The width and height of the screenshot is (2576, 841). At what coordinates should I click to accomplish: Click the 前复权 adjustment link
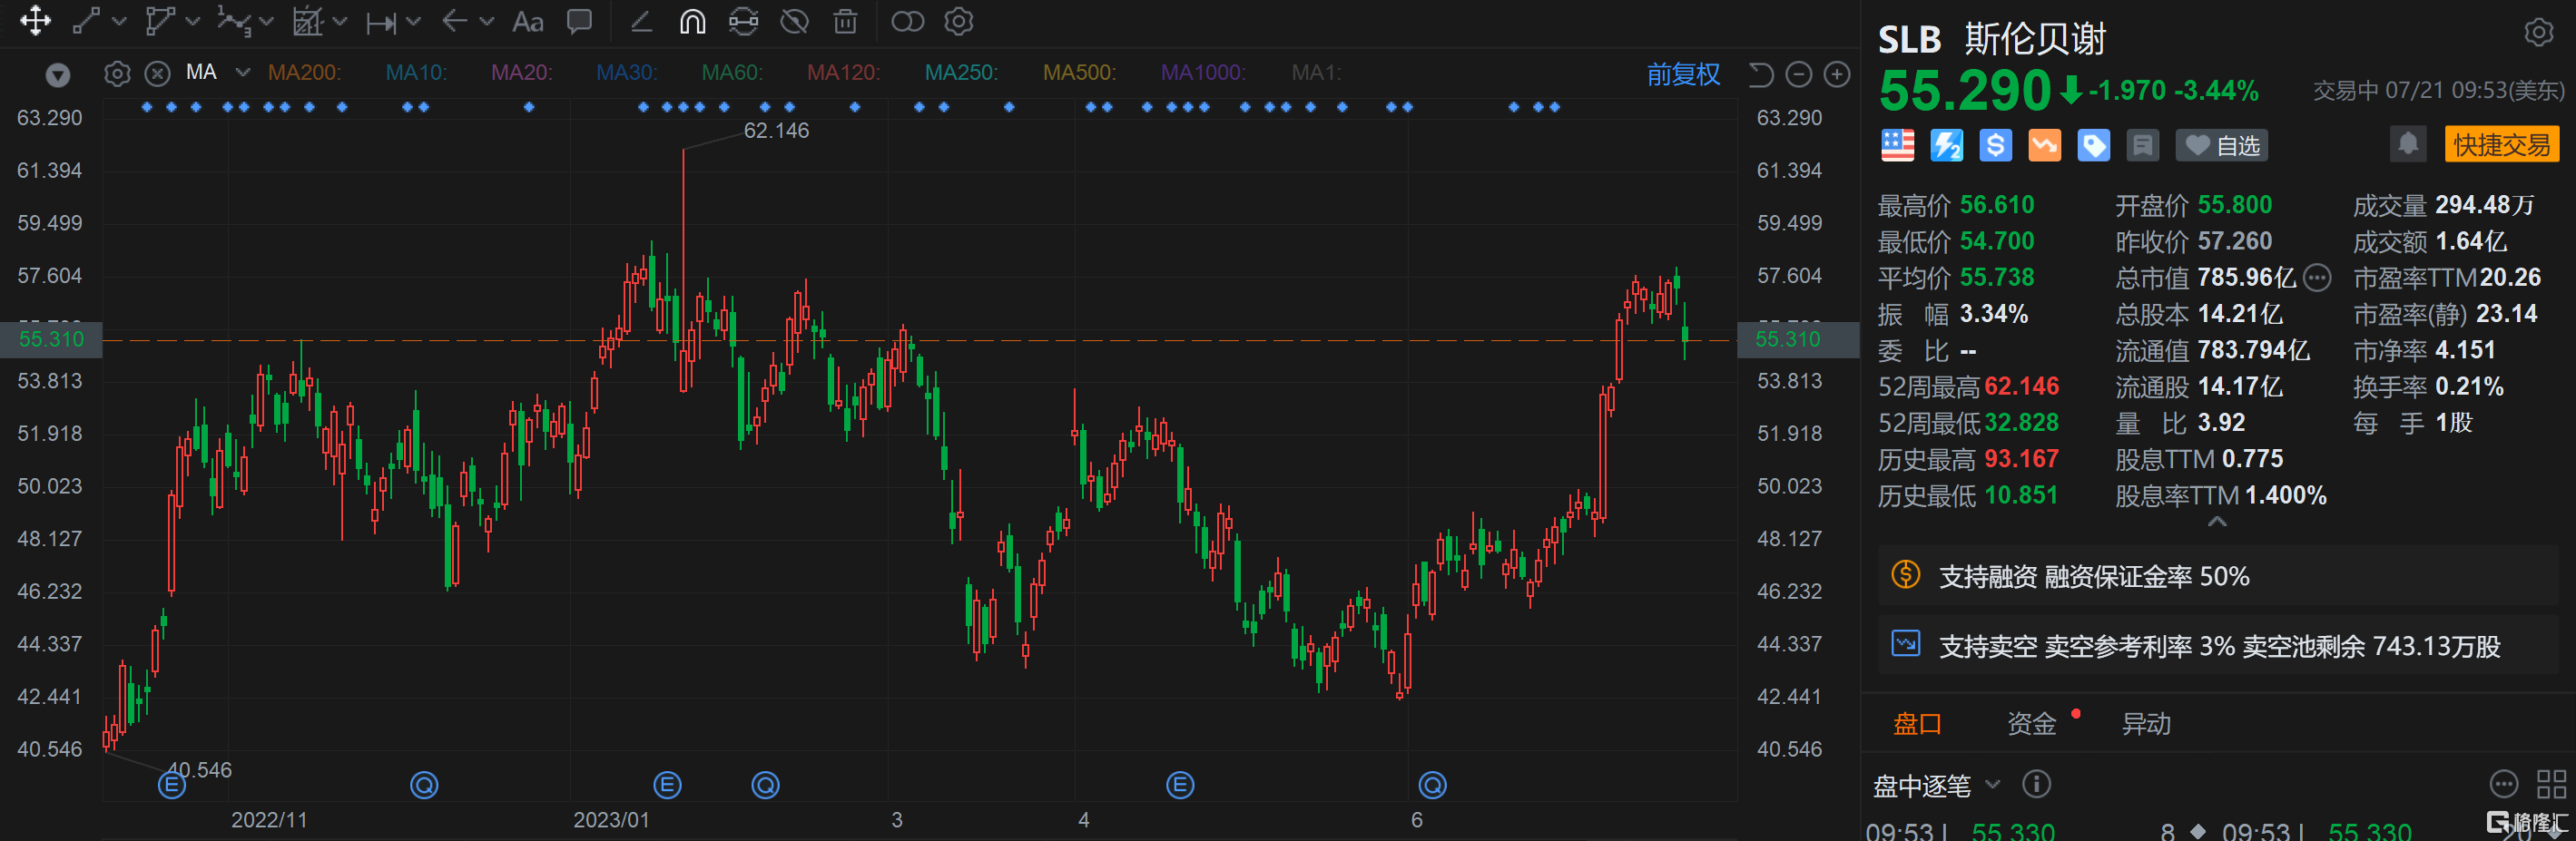[1683, 75]
